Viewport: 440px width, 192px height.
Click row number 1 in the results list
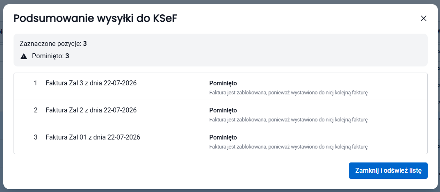[x=35, y=83]
